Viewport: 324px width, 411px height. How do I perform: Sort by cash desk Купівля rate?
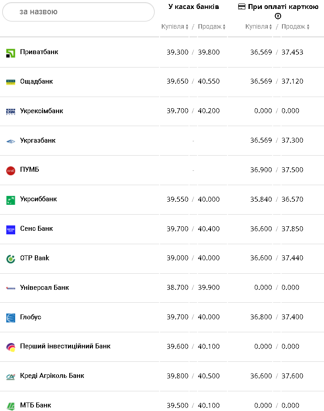click(175, 27)
